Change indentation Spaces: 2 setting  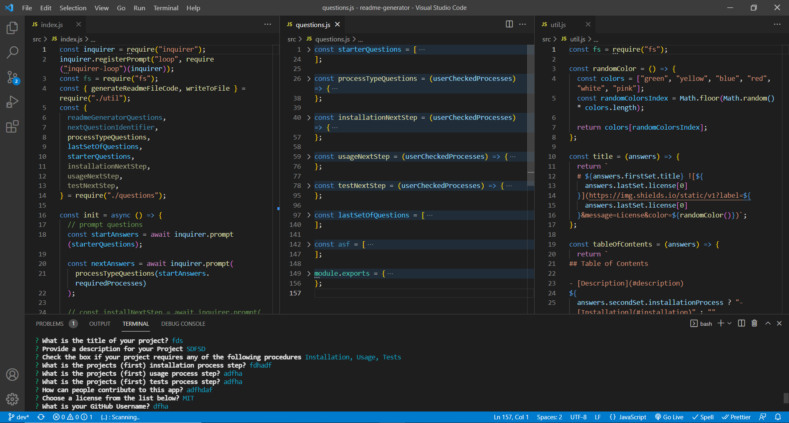point(549,417)
